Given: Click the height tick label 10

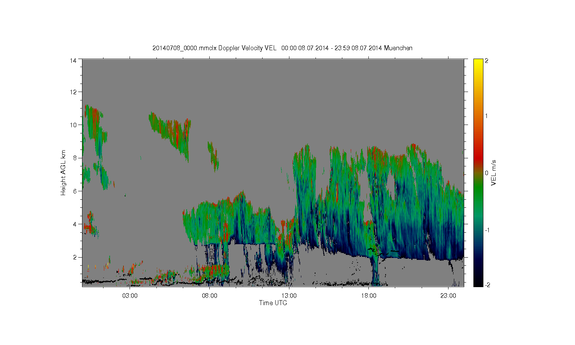Looking at the screenshot, I should (x=73, y=125).
